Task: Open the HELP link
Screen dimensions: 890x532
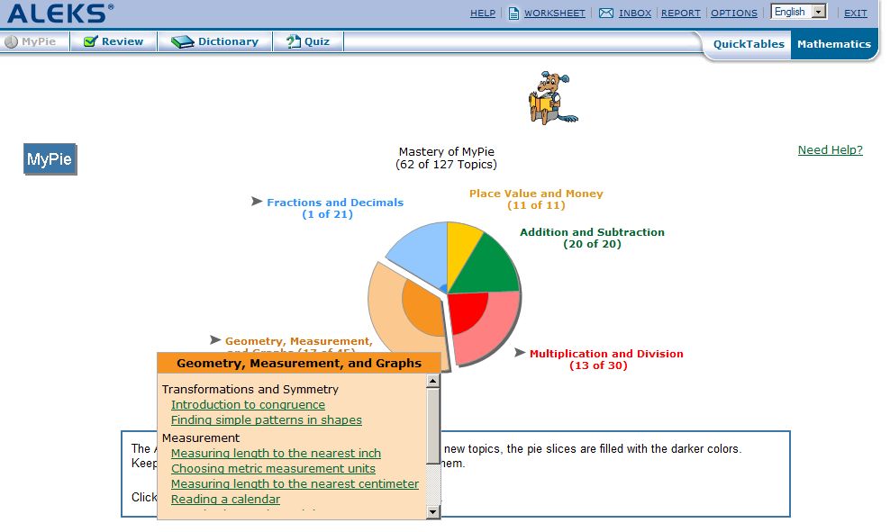Action: pyautogui.click(x=483, y=13)
